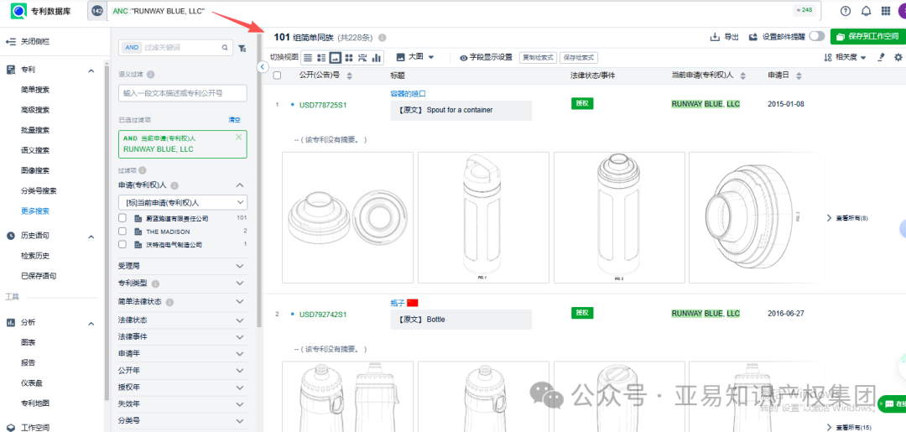Screen dimensions: 906x432
Task: Click the 复制检索式 button
Action: point(538,57)
